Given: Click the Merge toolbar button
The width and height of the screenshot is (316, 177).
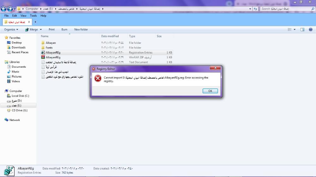Looking at the screenshot, I should (31, 29).
